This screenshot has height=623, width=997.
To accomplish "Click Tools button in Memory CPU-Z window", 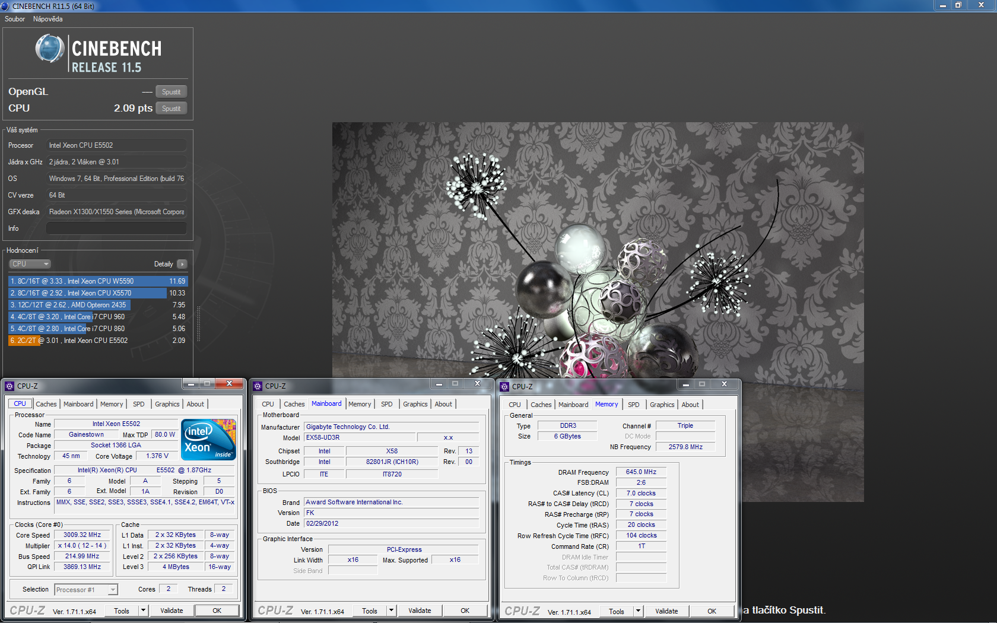I will (617, 611).
